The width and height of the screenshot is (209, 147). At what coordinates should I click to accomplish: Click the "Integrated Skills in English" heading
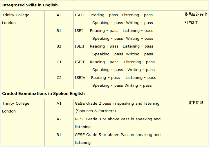point(30,5)
